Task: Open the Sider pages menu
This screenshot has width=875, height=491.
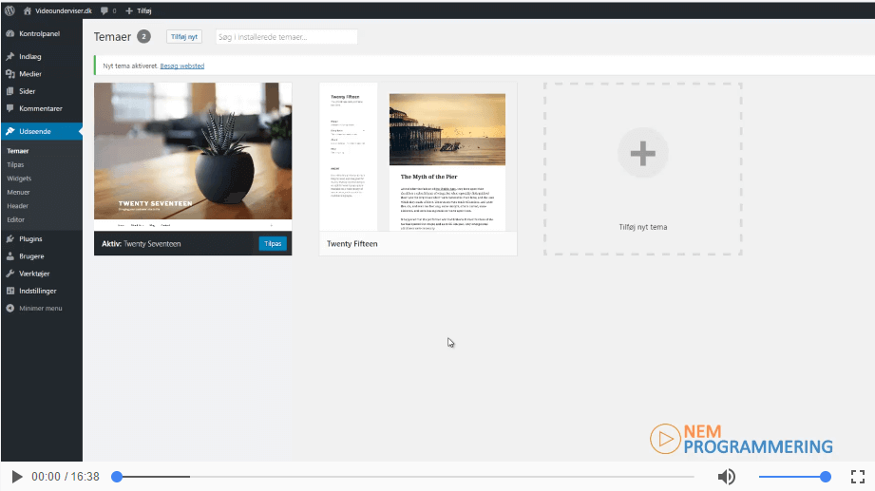Action: [27, 91]
